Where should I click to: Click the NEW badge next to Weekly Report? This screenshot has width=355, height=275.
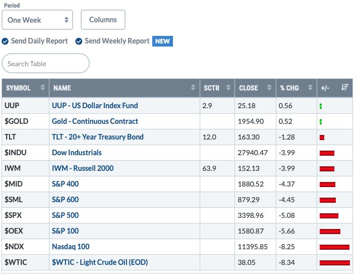point(162,41)
